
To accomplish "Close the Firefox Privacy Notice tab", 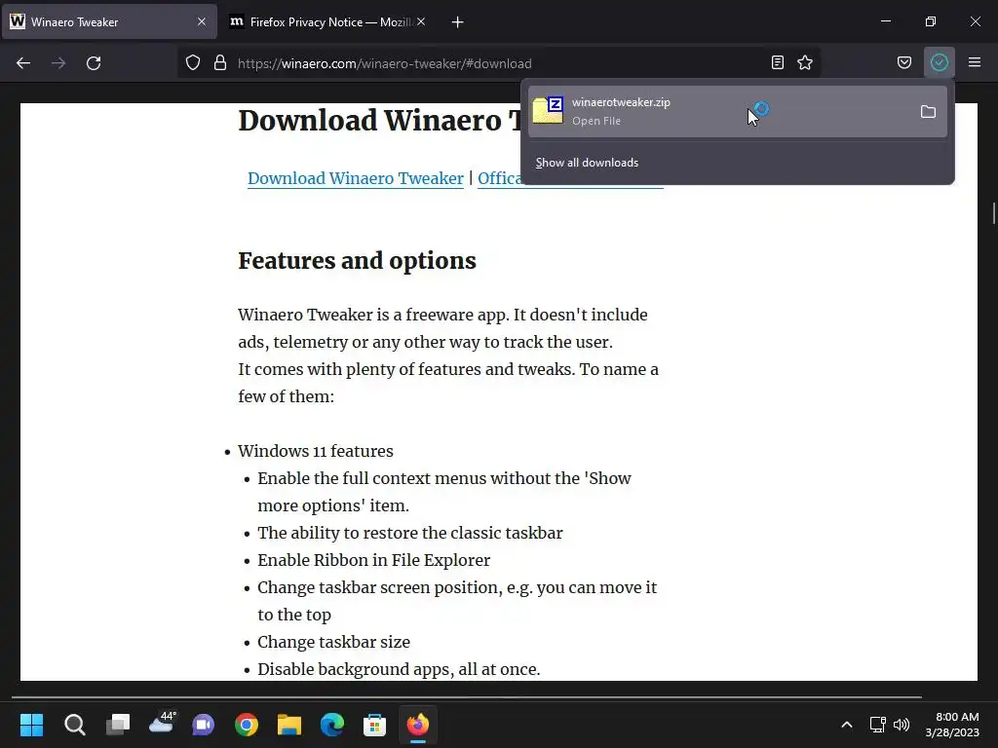I will coord(421,21).
